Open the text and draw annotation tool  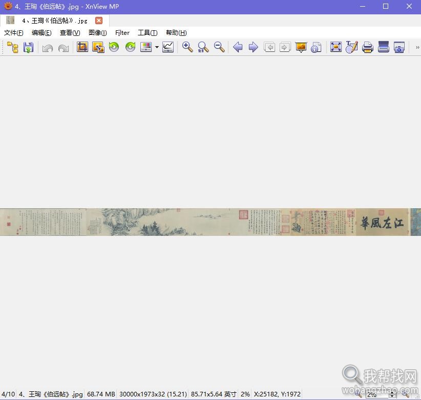352,47
